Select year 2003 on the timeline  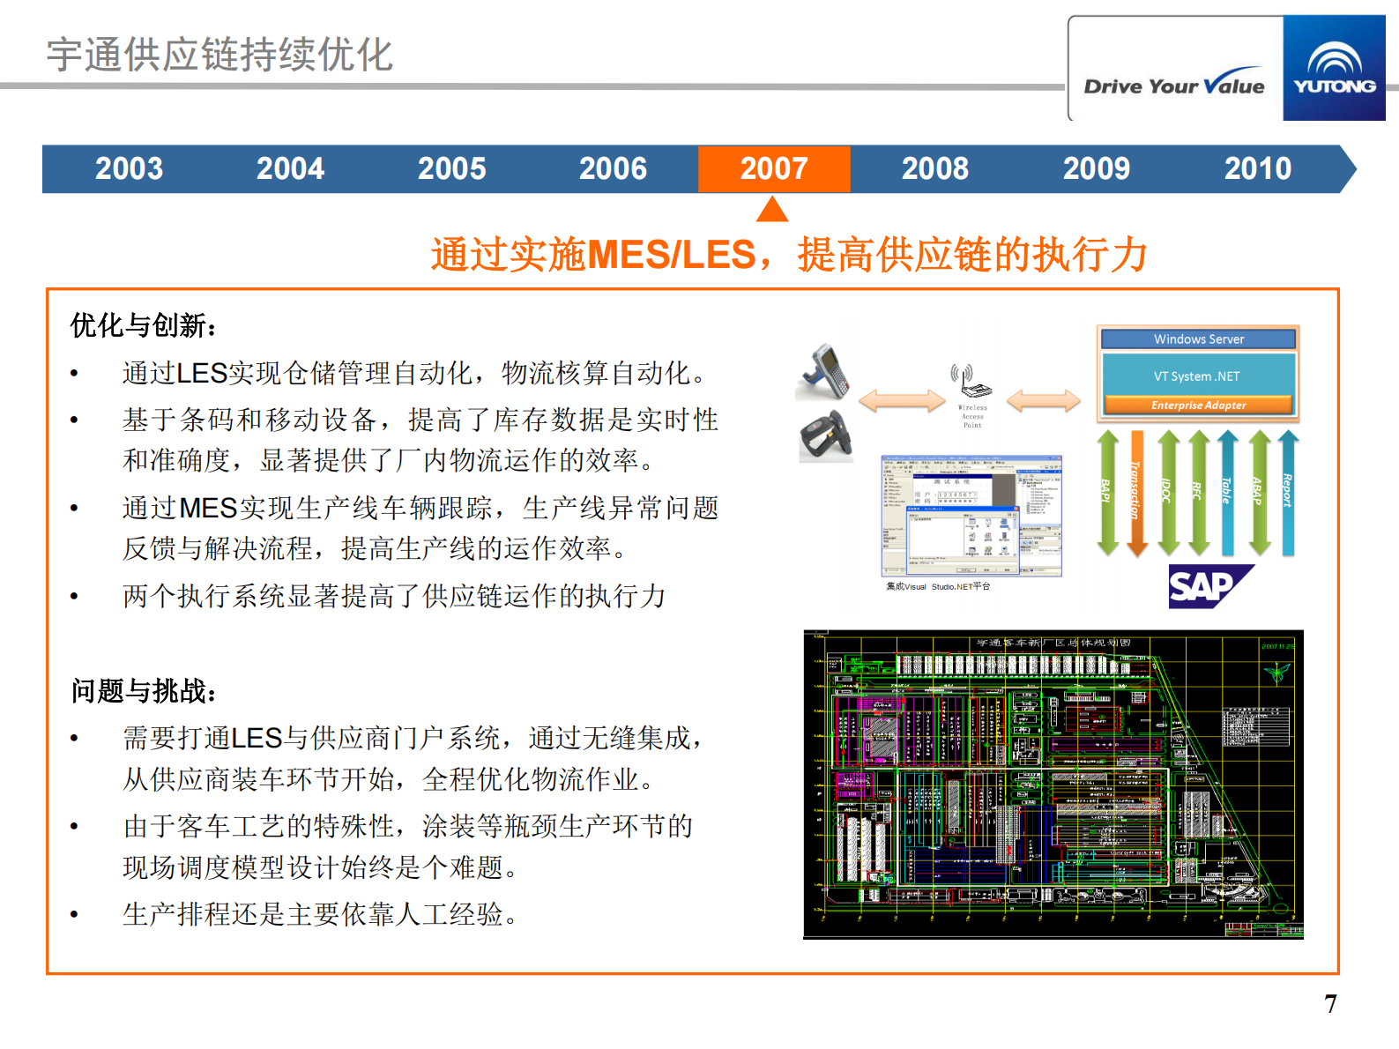[129, 168]
